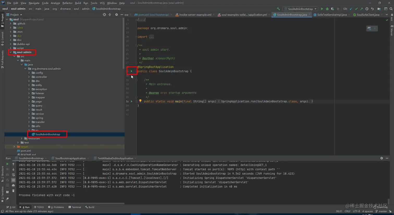
Task: Toggle scroll to end in Run console
Action: 13,180
